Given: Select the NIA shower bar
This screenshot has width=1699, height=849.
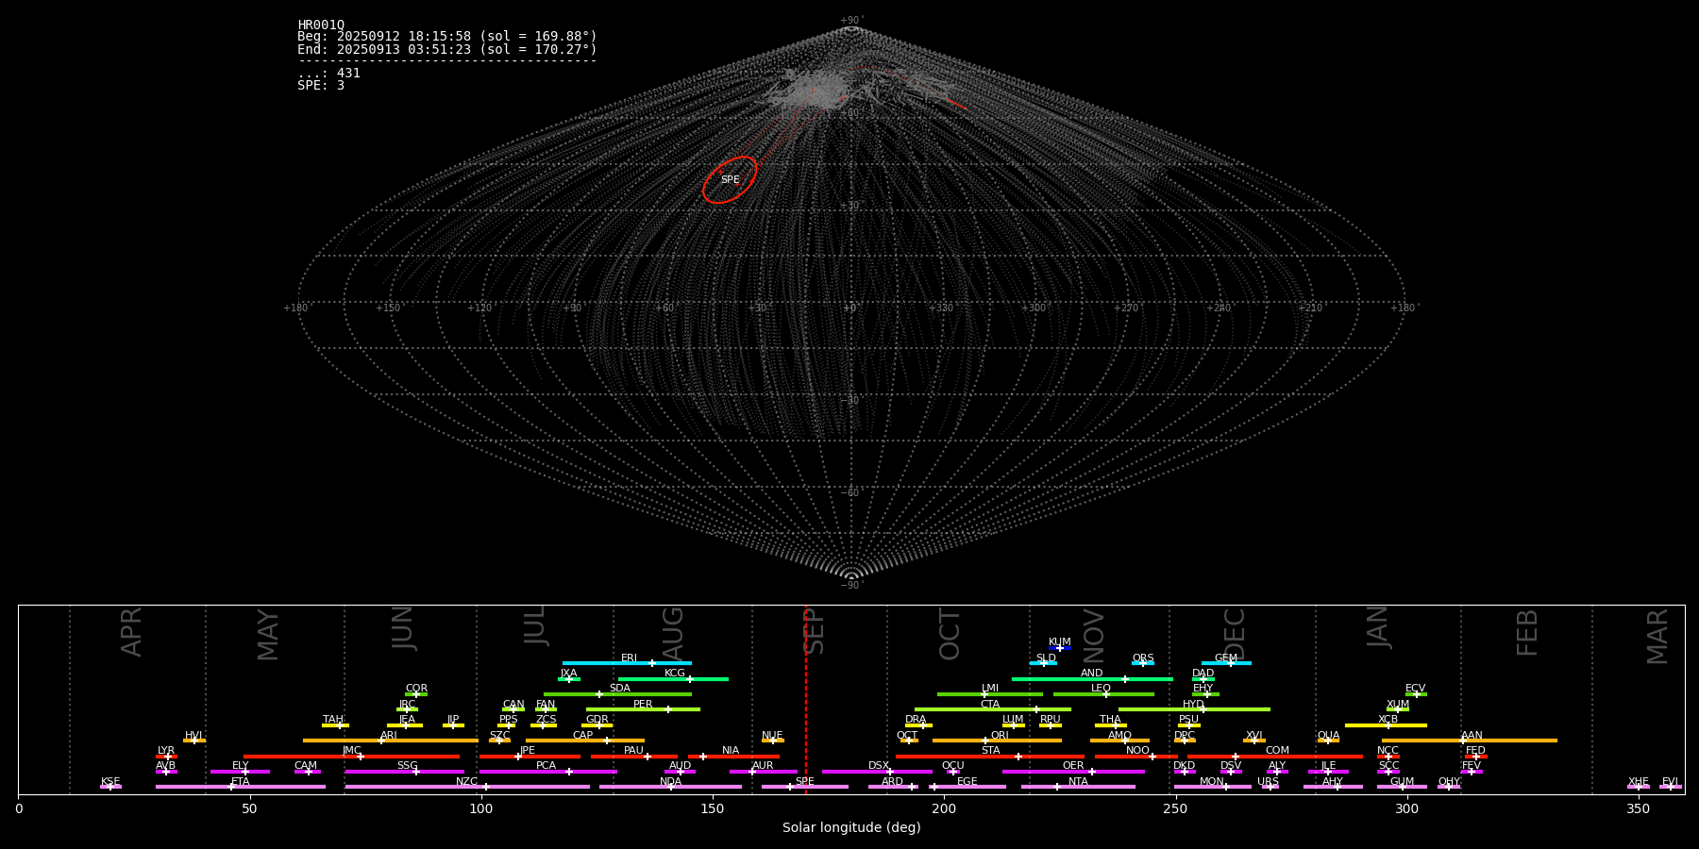Looking at the screenshot, I should pos(733,757).
